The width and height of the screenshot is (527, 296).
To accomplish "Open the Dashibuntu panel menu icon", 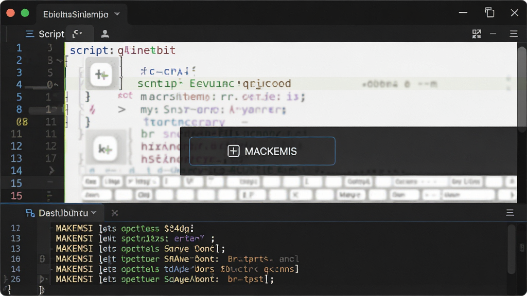I will click(510, 212).
